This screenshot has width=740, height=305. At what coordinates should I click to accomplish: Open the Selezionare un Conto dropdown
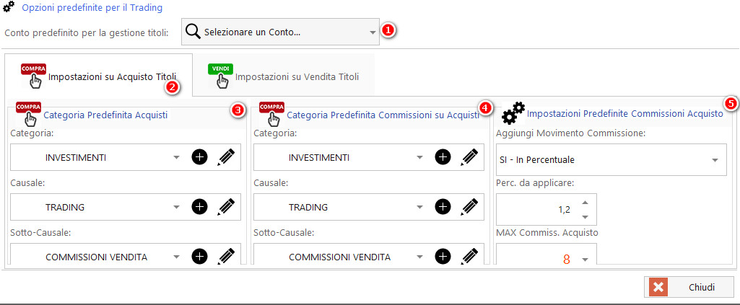(373, 32)
